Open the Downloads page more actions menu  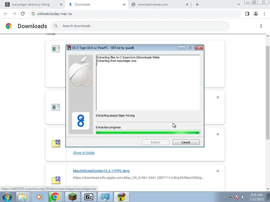coord(261,26)
